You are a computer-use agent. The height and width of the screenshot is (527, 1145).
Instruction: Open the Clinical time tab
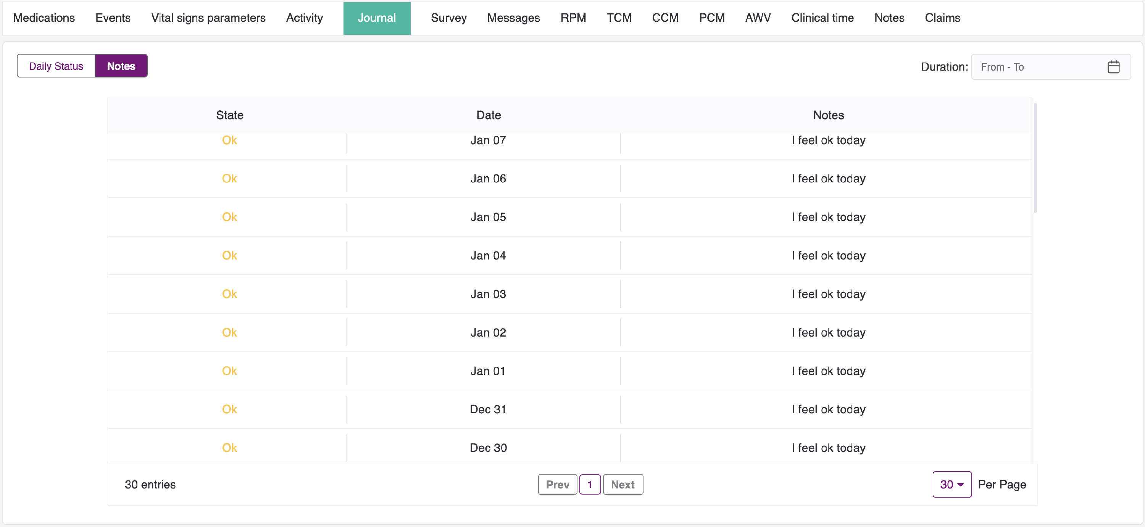(x=822, y=18)
